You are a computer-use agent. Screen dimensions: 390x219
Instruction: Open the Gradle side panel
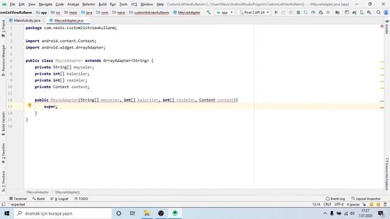coord(387,27)
